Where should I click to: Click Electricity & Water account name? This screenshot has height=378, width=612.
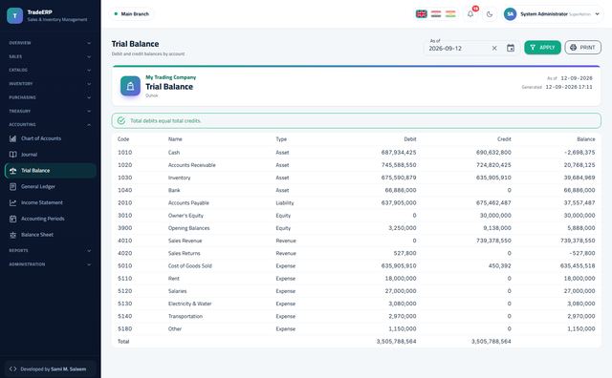(189, 304)
